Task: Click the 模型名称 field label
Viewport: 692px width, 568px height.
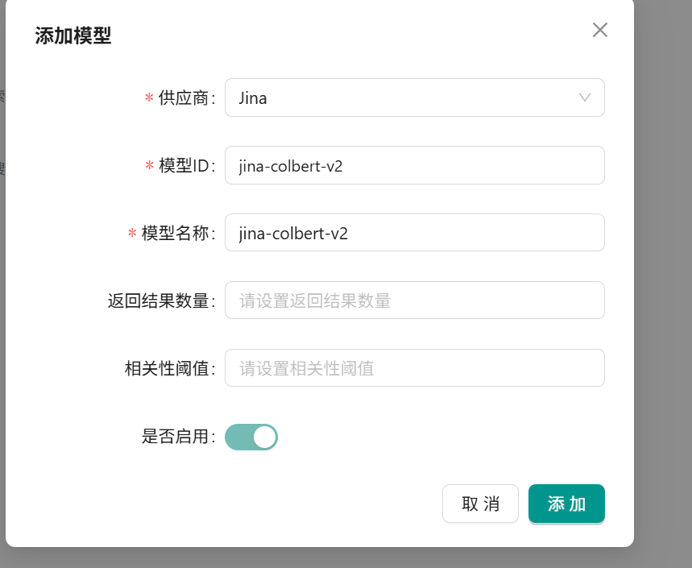Action: pos(176,234)
